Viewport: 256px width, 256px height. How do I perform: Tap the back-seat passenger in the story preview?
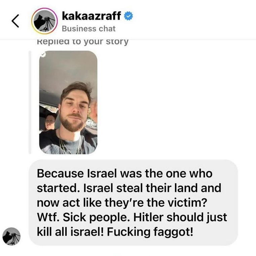[49, 122]
